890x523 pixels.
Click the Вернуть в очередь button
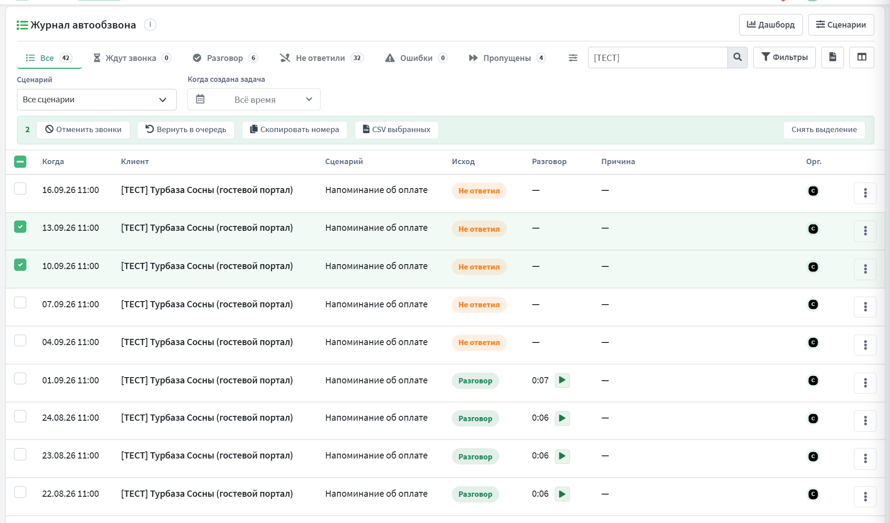[x=186, y=130]
